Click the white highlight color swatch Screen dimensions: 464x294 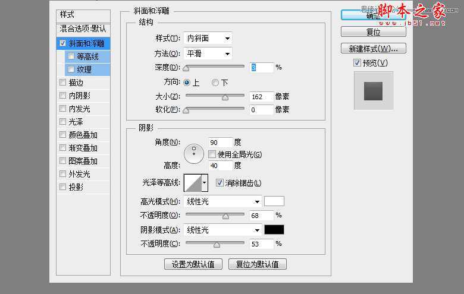274,201
